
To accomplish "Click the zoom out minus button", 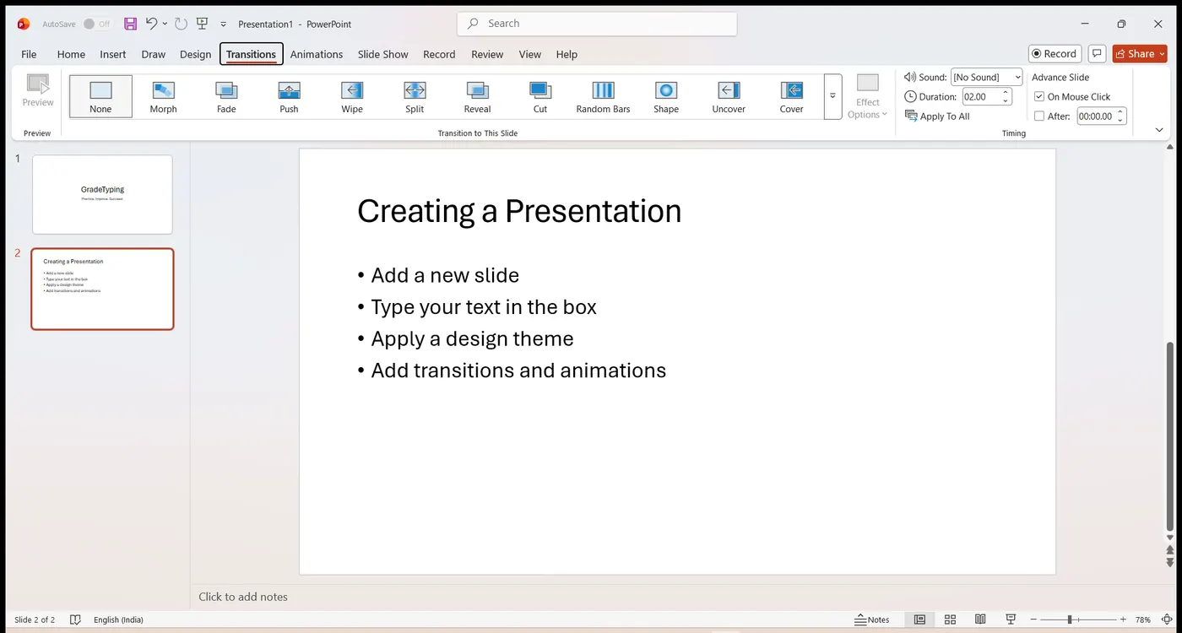I will [x=1033, y=619].
